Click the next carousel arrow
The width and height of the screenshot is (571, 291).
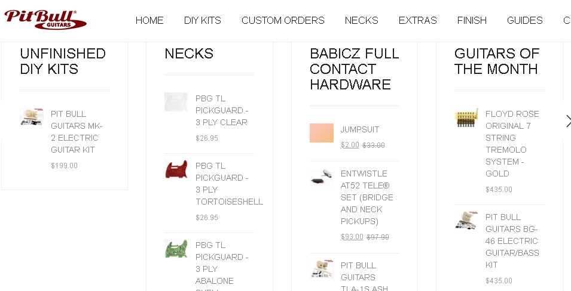tap(567, 121)
